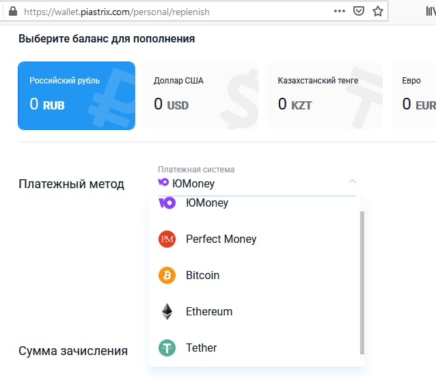Click the 0 KZT balance amount

coord(295,104)
